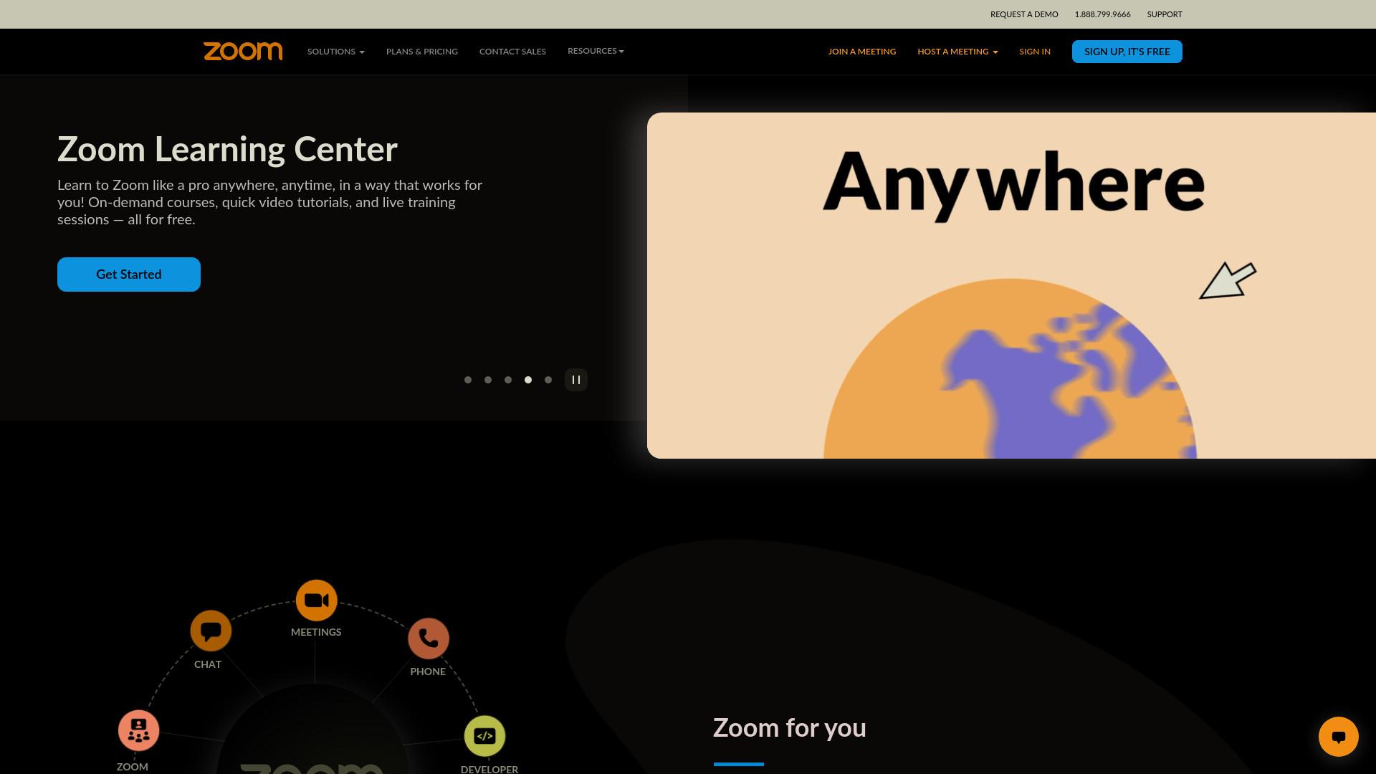Click the Zoom for you heading
This screenshot has height=774, width=1376.
coord(790,728)
